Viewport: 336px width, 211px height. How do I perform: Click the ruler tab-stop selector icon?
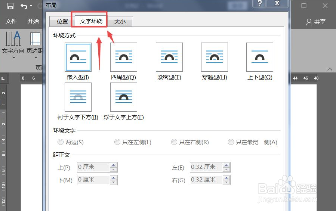(x=3, y=78)
